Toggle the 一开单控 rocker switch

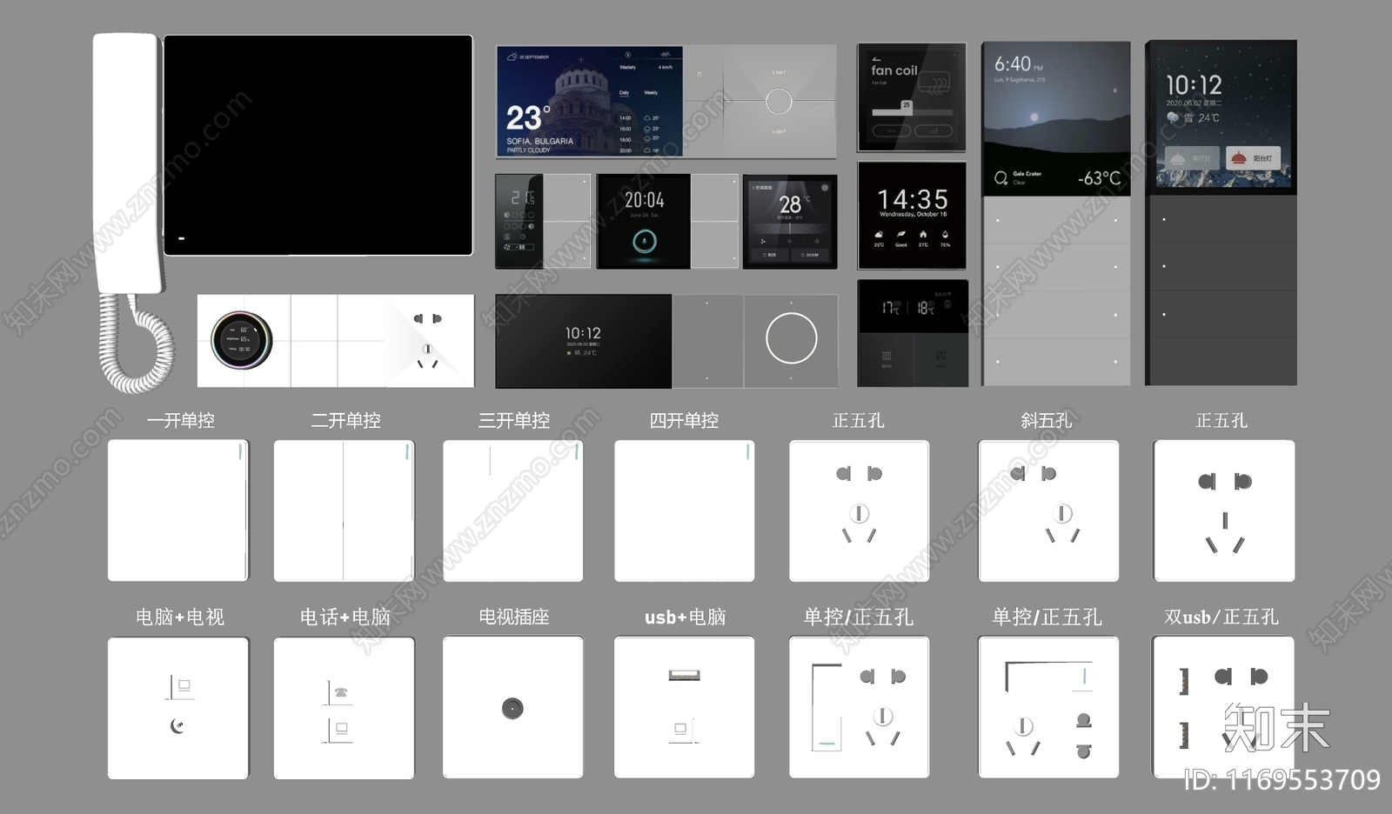pyautogui.click(x=177, y=510)
